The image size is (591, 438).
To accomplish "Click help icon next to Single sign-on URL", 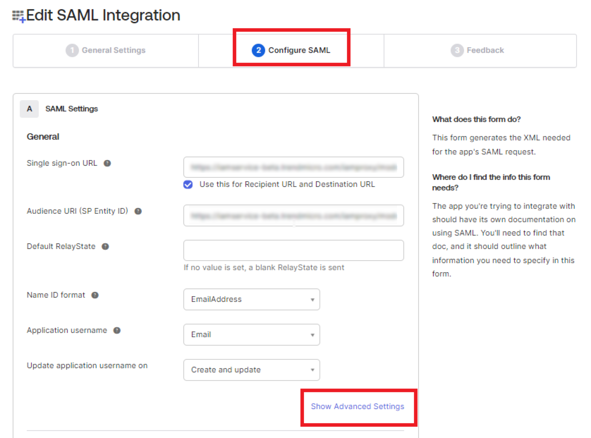I will click(107, 163).
